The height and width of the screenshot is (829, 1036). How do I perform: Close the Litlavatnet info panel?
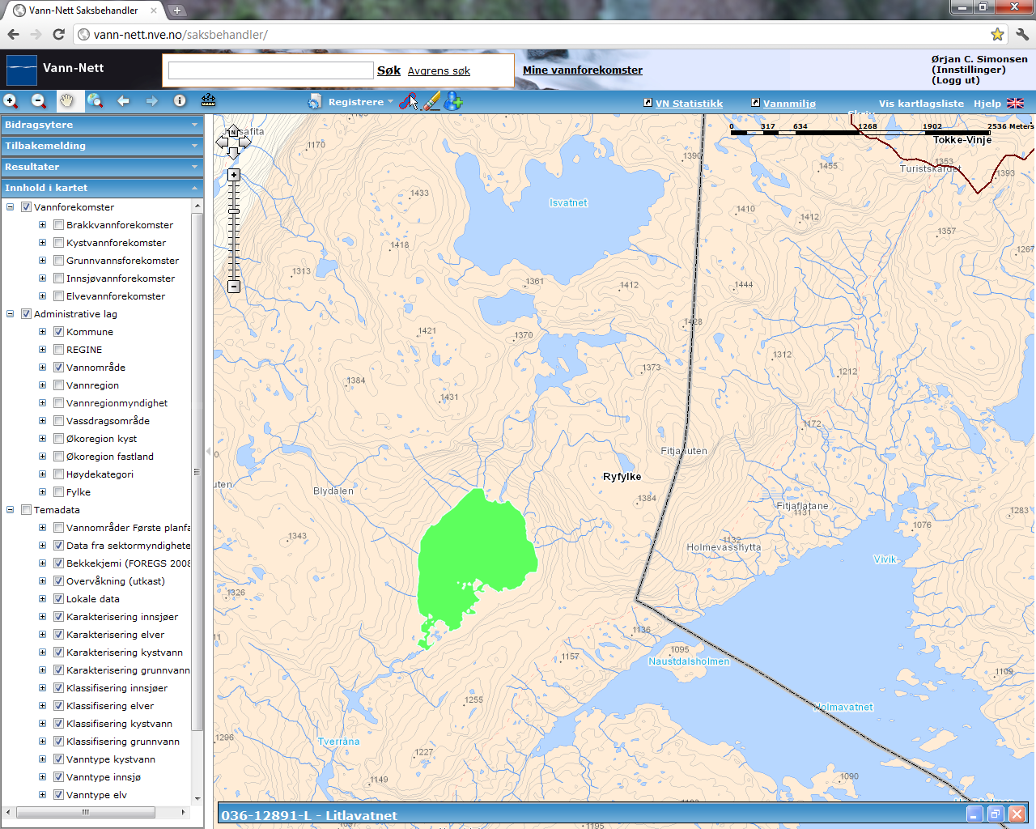pos(1017,814)
